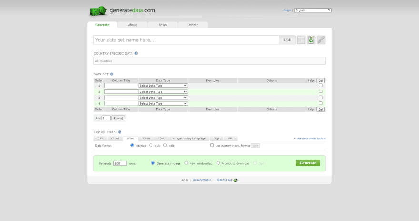Screen dimensions: 419x221
Task: Select the CSV export tab
Action: click(x=100, y=139)
